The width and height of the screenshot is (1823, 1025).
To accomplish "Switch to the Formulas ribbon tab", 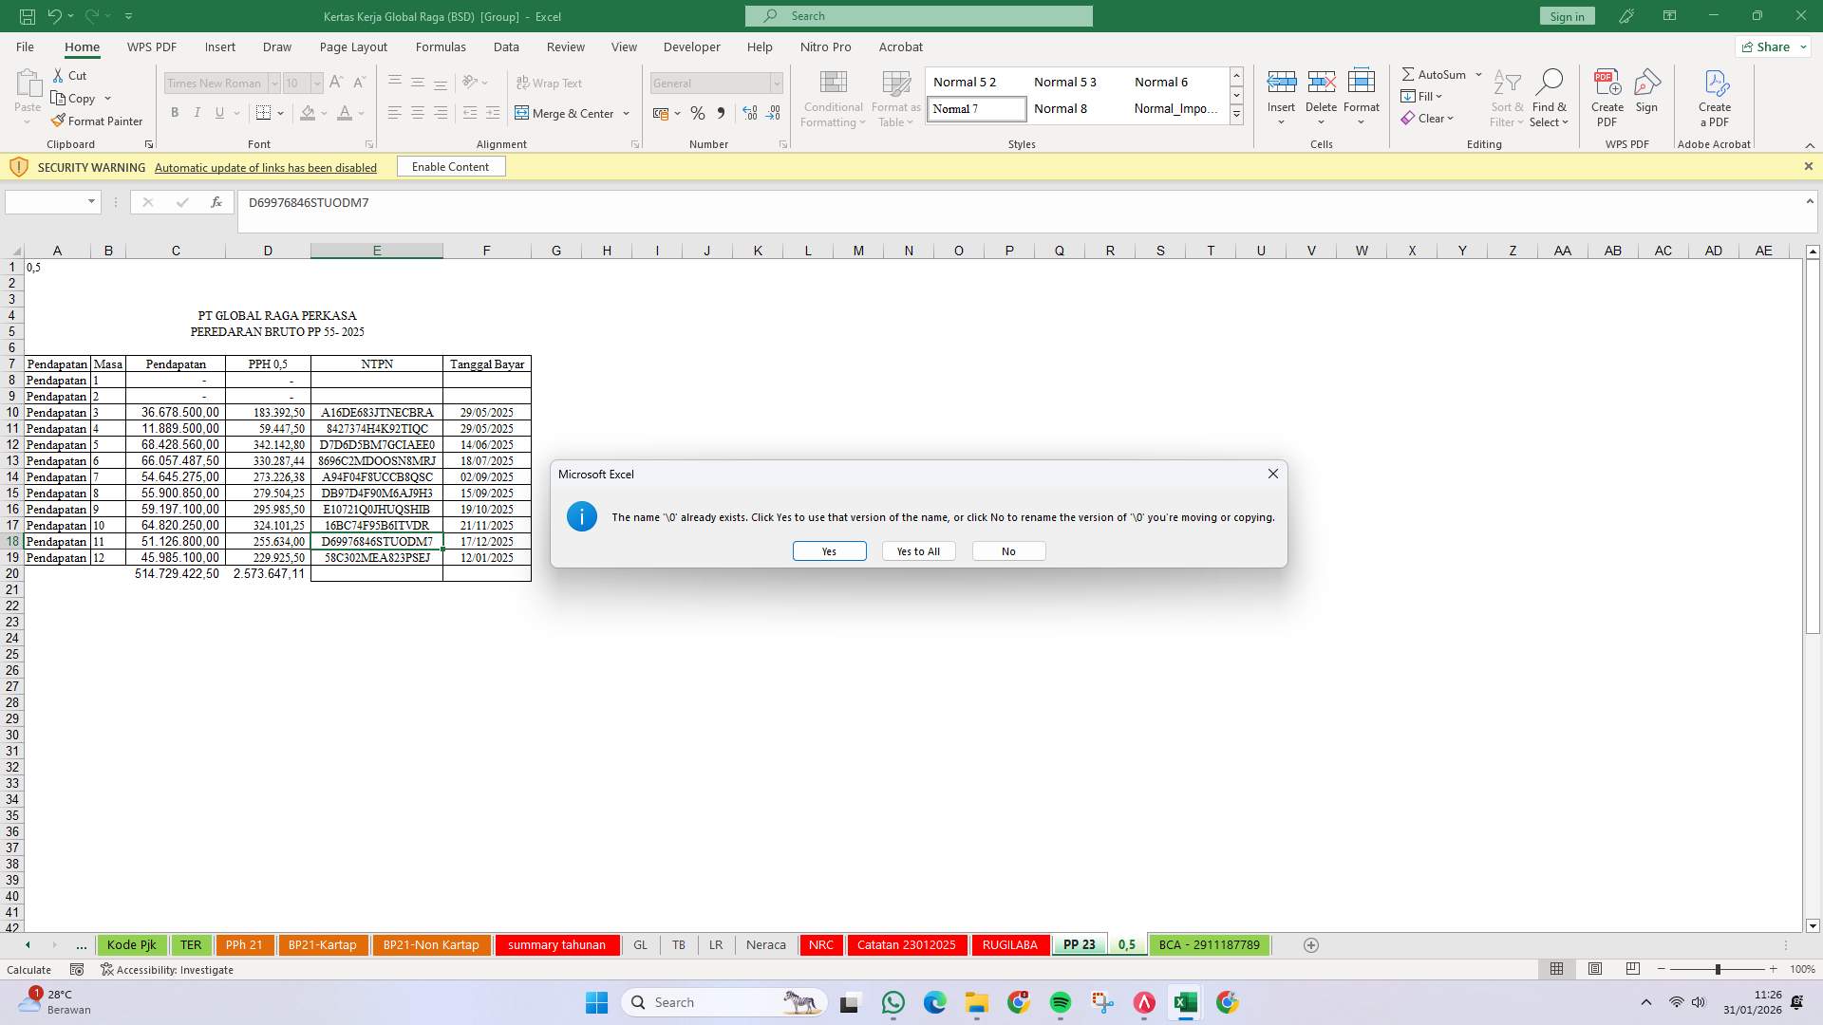I will click(x=442, y=47).
